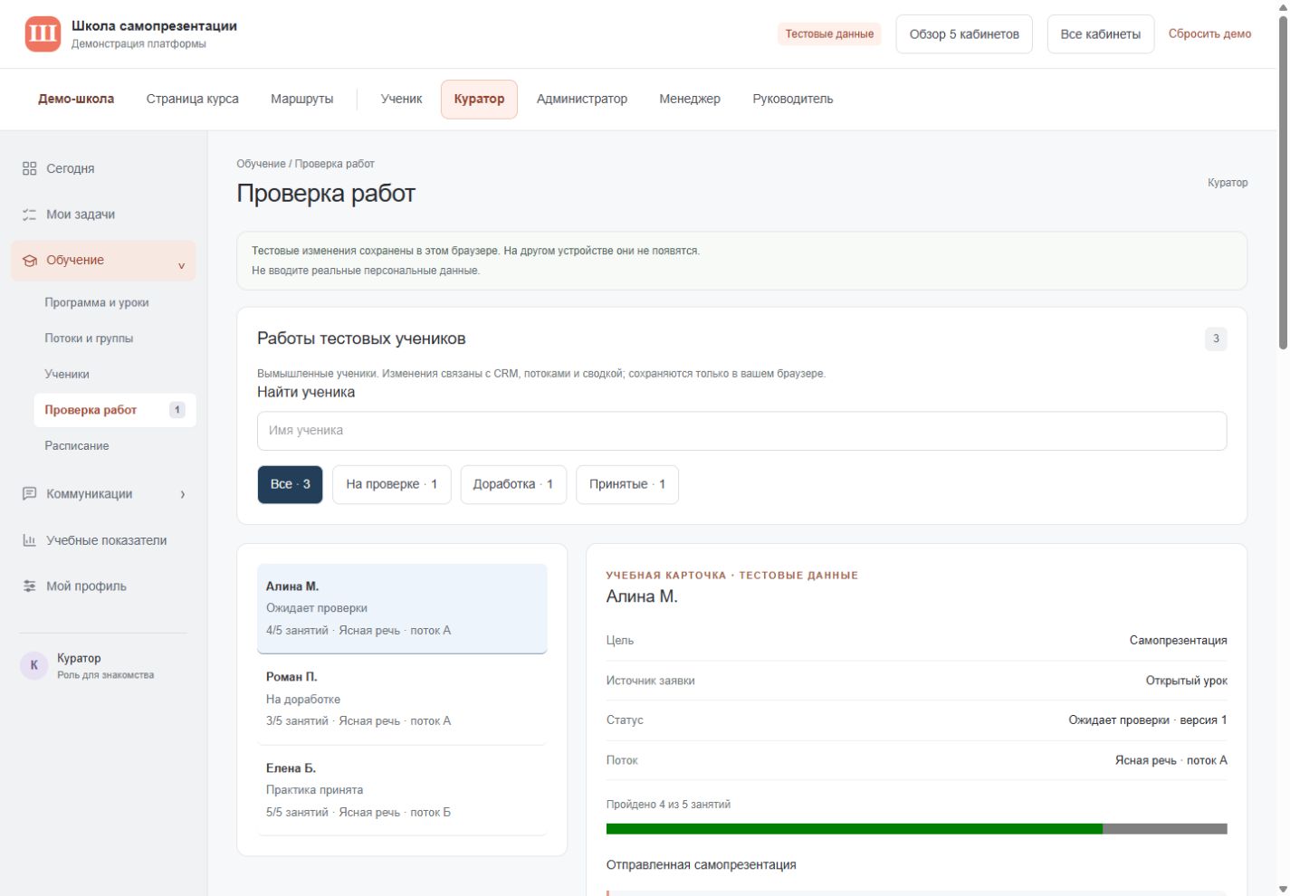Screen dimensions: 1290x896
Task: Click Обзор 5 кабинетов button
Action: pyautogui.click(x=964, y=34)
